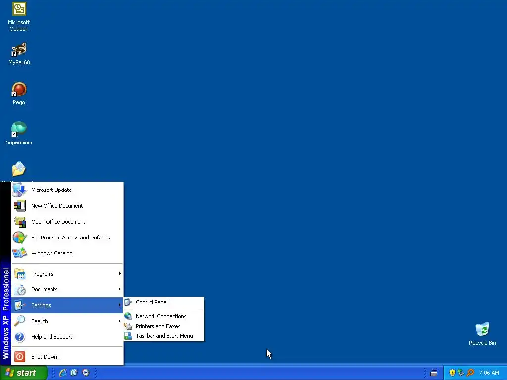Click Shut Down... in Start menu

click(x=67, y=357)
